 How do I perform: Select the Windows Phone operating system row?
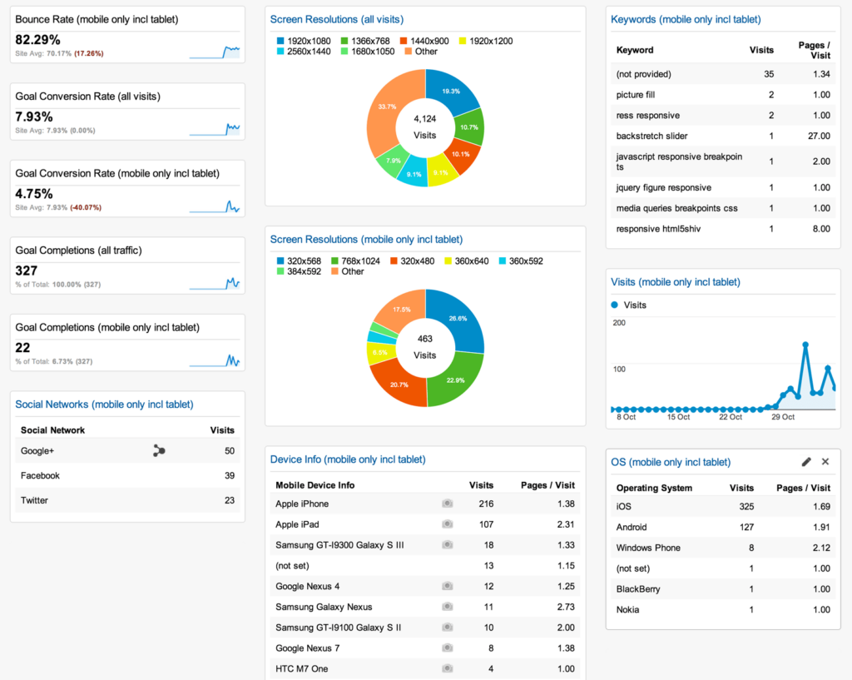[723, 548]
